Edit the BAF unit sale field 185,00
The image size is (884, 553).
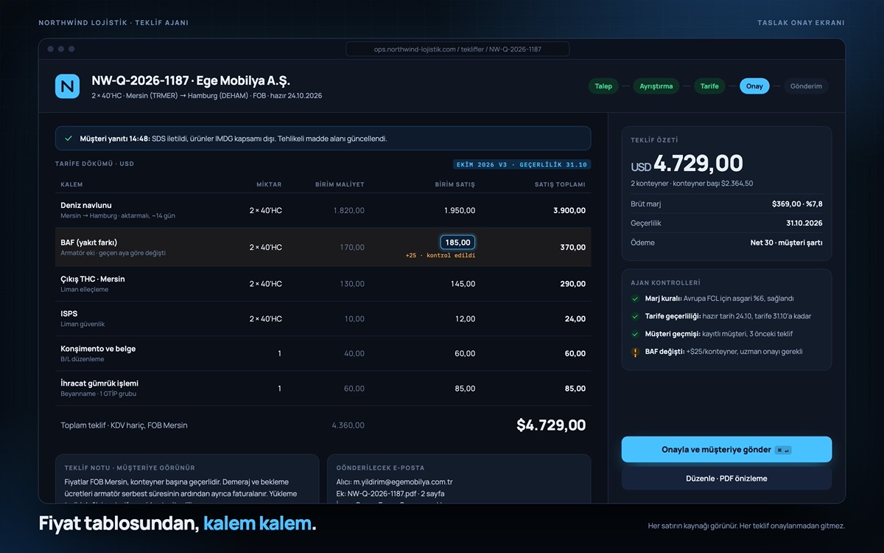point(457,243)
